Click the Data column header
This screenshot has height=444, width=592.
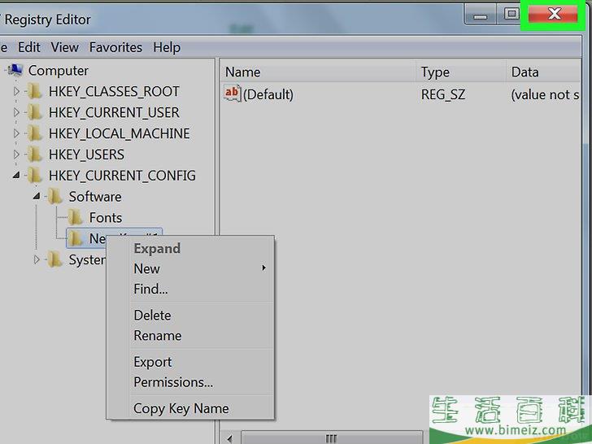tap(543, 72)
